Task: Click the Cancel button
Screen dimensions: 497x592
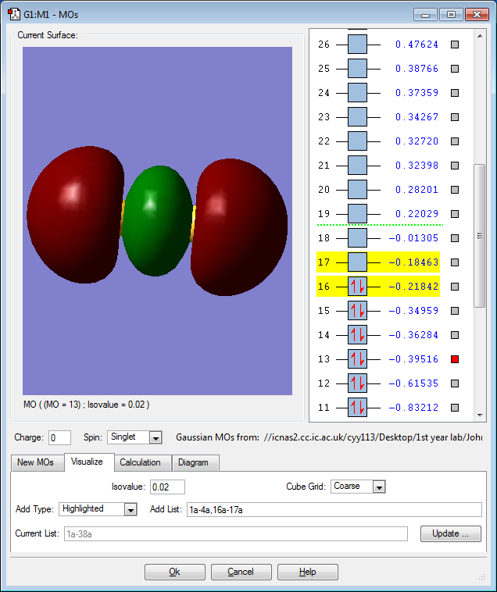Action: (x=241, y=572)
